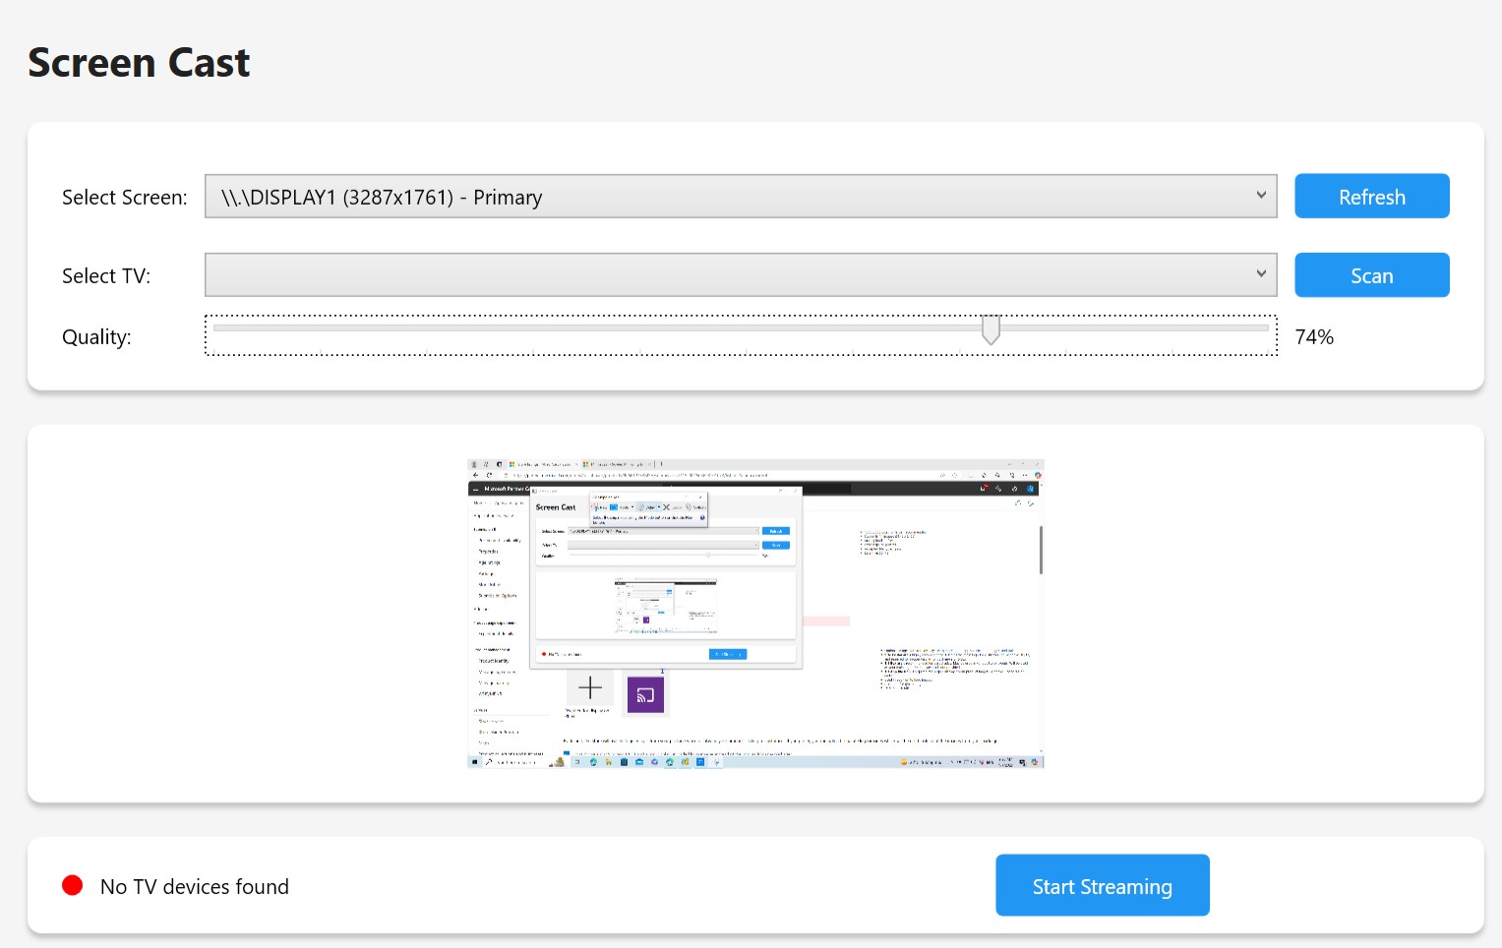1502x948 pixels.
Task: Start streaming to the TV
Action: tap(1102, 886)
